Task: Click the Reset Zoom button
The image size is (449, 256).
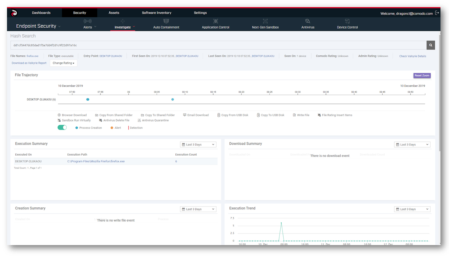Action: click(422, 75)
